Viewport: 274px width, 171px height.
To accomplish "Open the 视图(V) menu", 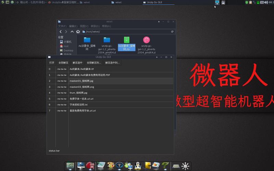I will tap(84, 26).
